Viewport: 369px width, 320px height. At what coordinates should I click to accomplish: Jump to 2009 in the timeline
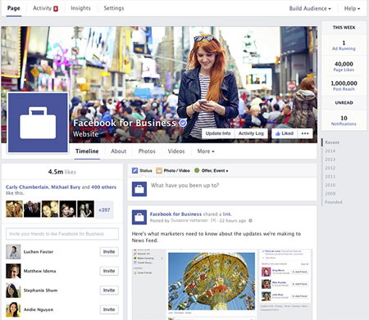(330, 193)
